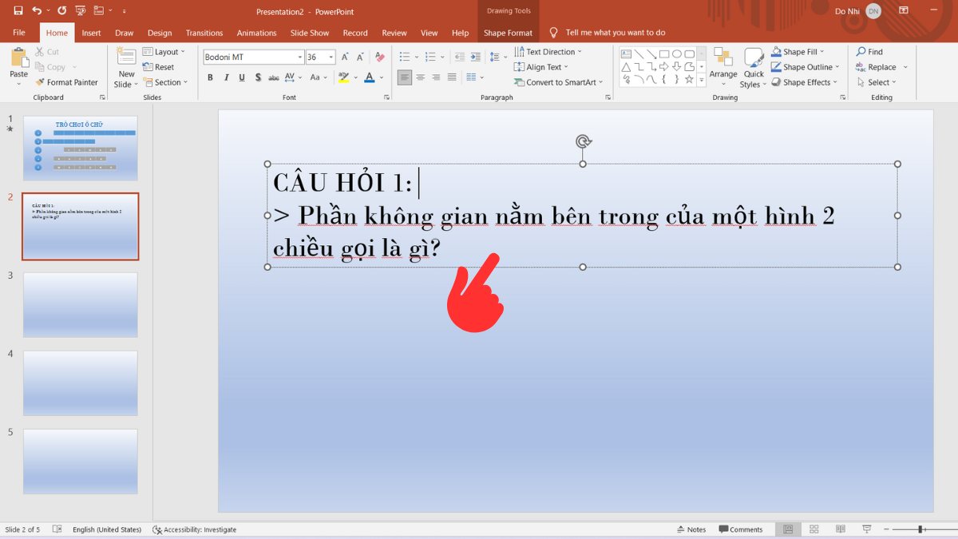Toggle text Shadow
The width and height of the screenshot is (958, 539).
point(258,77)
